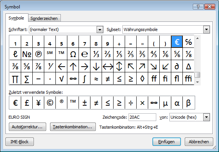Choose the increment Δ symbol in the grid
Image resolution: width=219 pixels, height=152 pixels.
(189, 66)
